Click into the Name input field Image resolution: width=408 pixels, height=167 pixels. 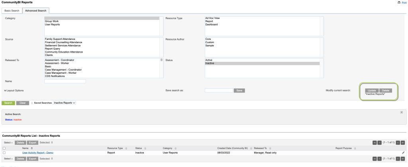(x=65, y=81)
